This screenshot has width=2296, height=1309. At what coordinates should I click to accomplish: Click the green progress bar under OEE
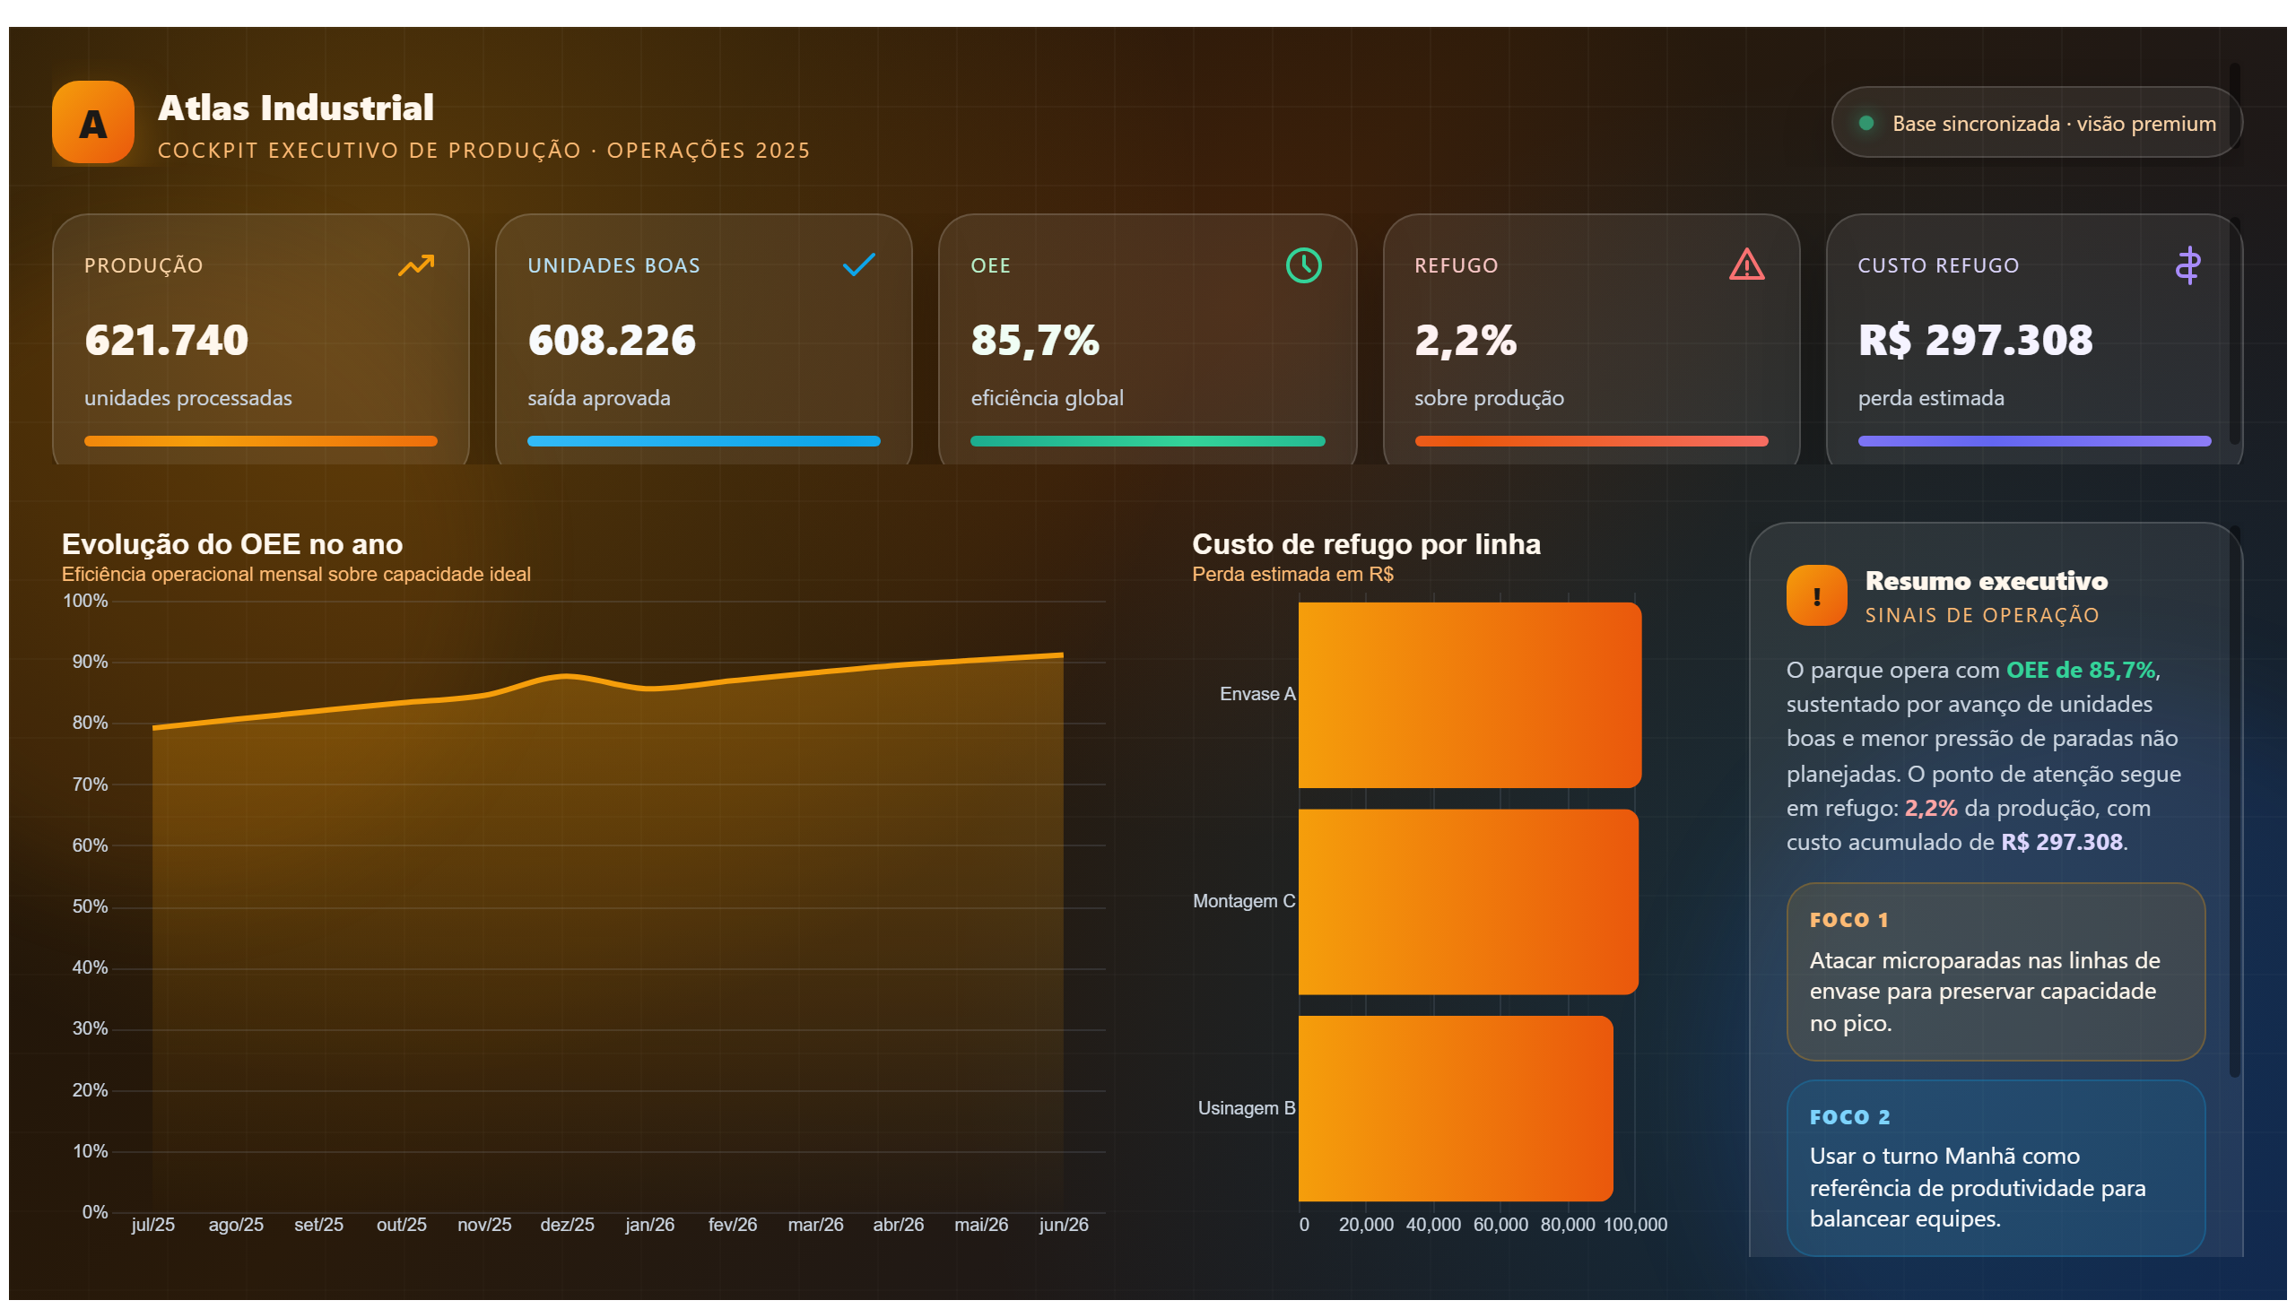[1147, 440]
